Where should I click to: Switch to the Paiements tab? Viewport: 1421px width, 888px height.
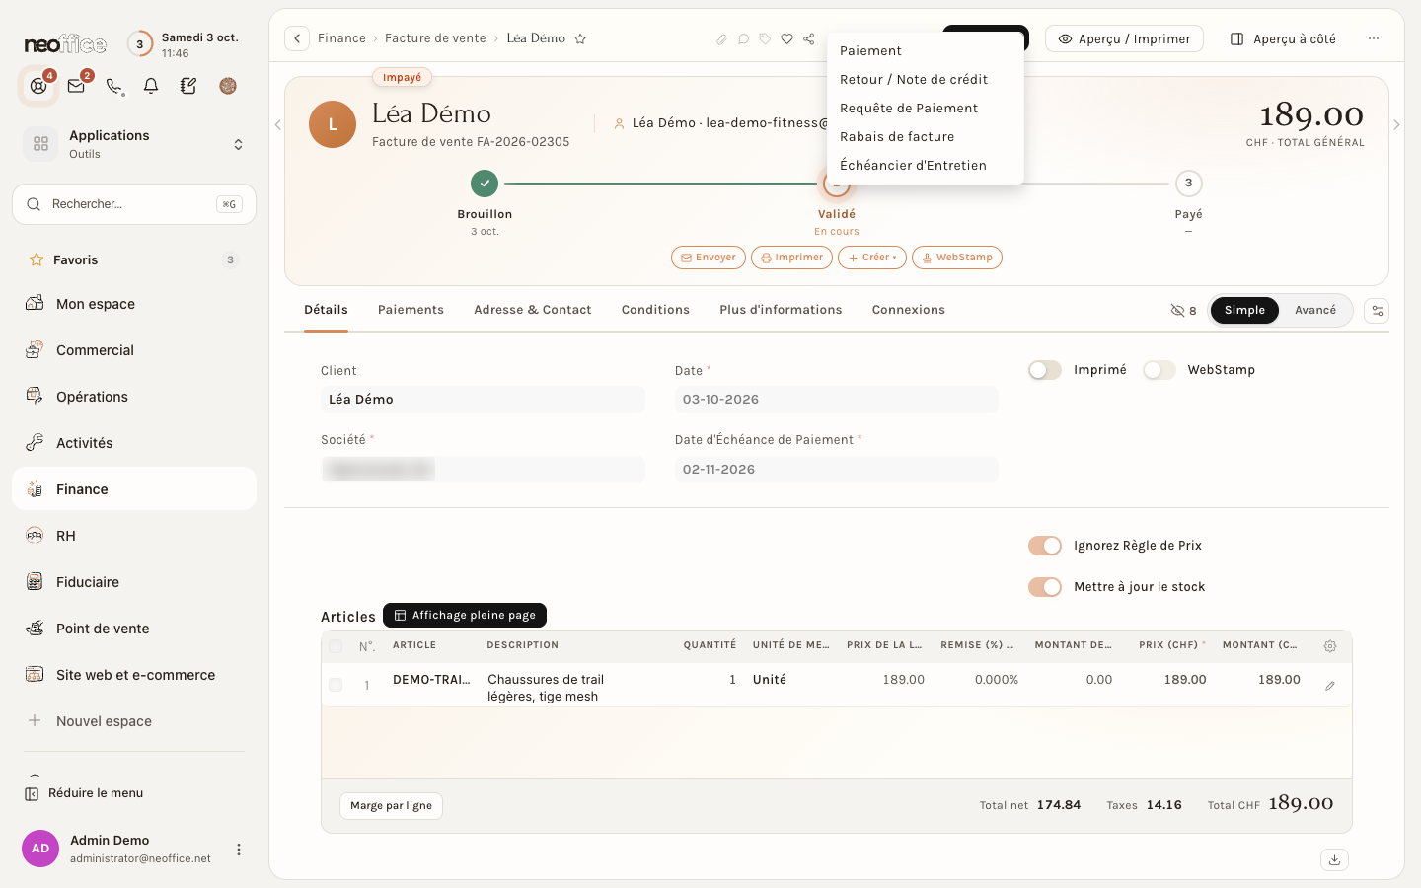click(411, 310)
